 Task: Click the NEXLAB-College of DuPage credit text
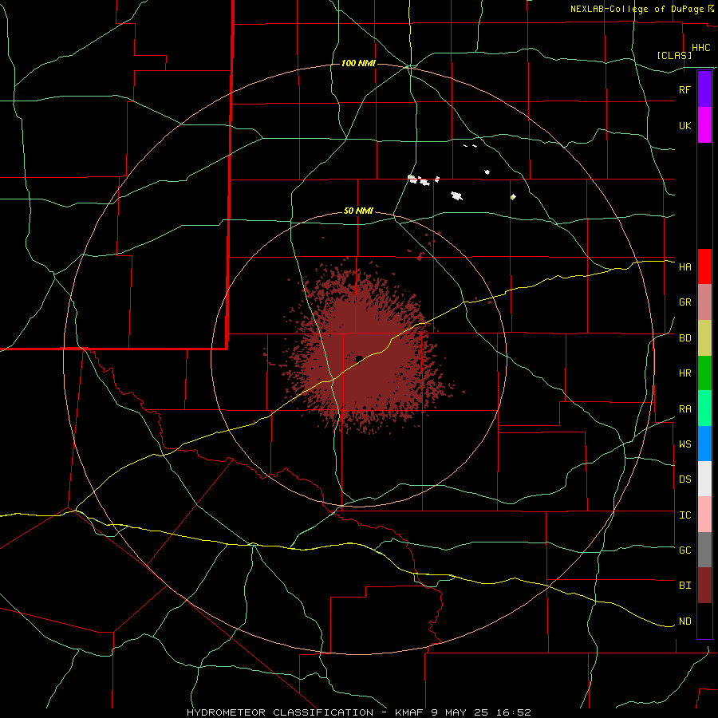(x=637, y=9)
